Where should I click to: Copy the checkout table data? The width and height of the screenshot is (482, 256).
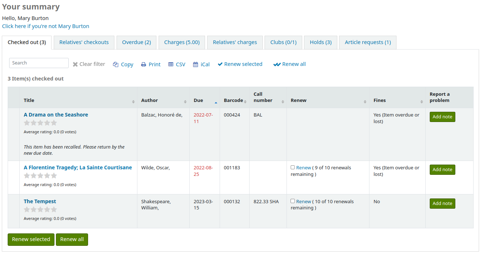[x=123, y=64]
